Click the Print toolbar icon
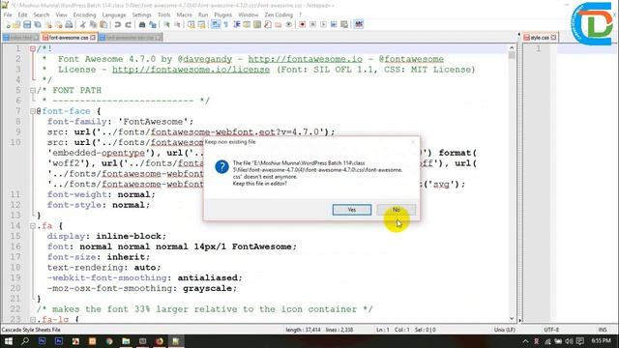 [69, 24]
